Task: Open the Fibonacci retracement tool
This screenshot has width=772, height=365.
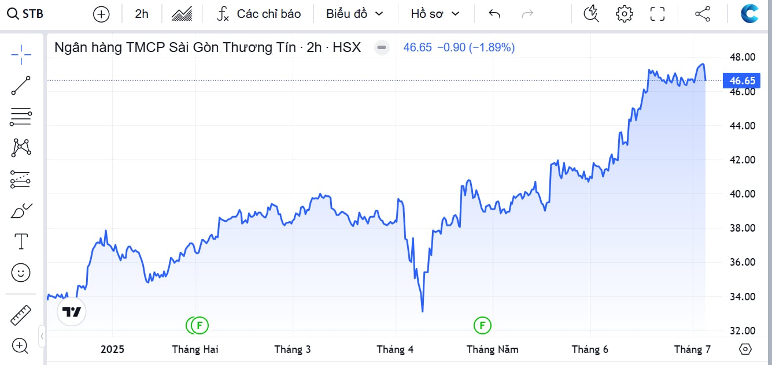Action: [21, 117]
